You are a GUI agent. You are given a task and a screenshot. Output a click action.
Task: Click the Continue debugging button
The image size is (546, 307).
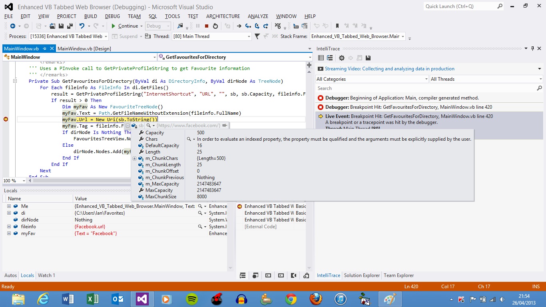tap(124, 26)
